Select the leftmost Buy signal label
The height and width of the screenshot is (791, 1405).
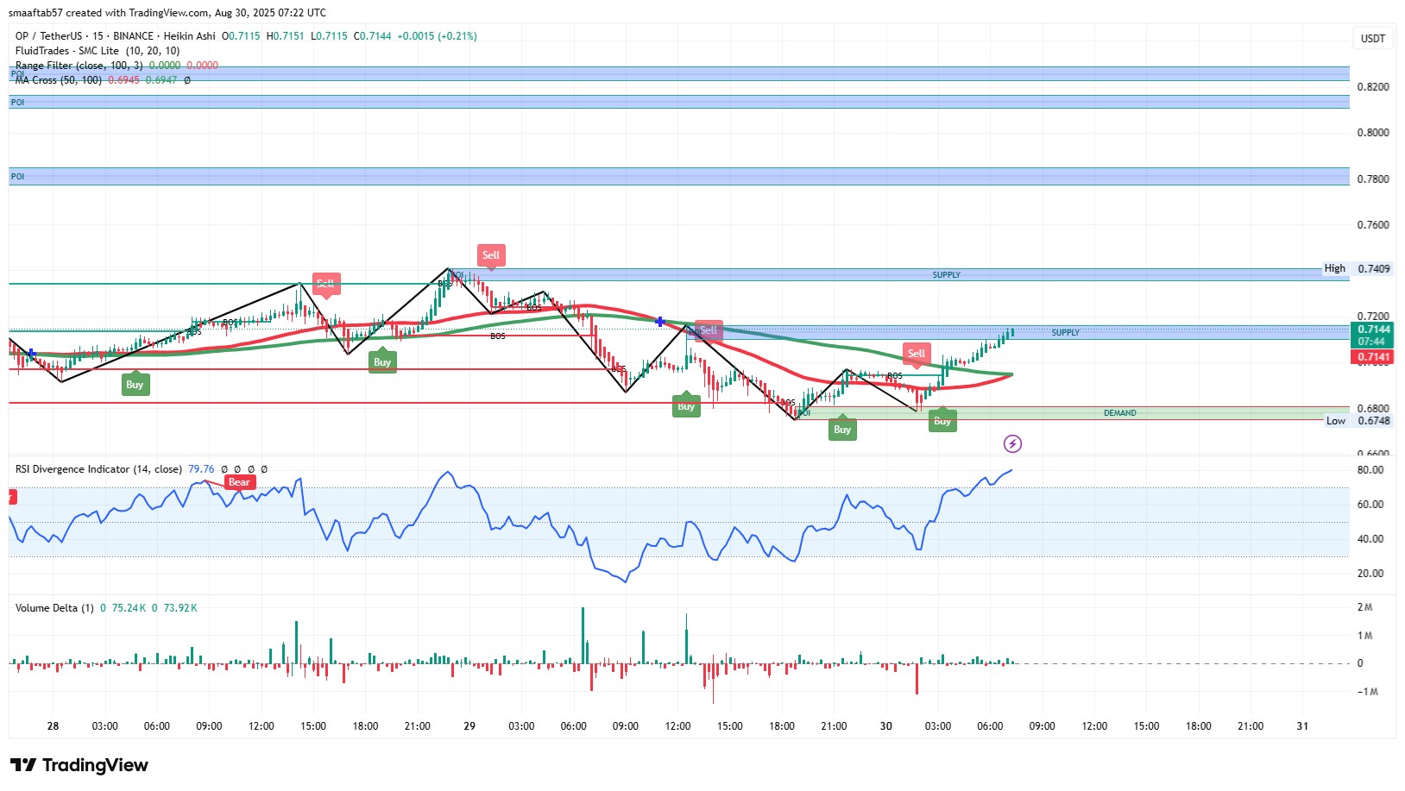(x=135, y=385)
